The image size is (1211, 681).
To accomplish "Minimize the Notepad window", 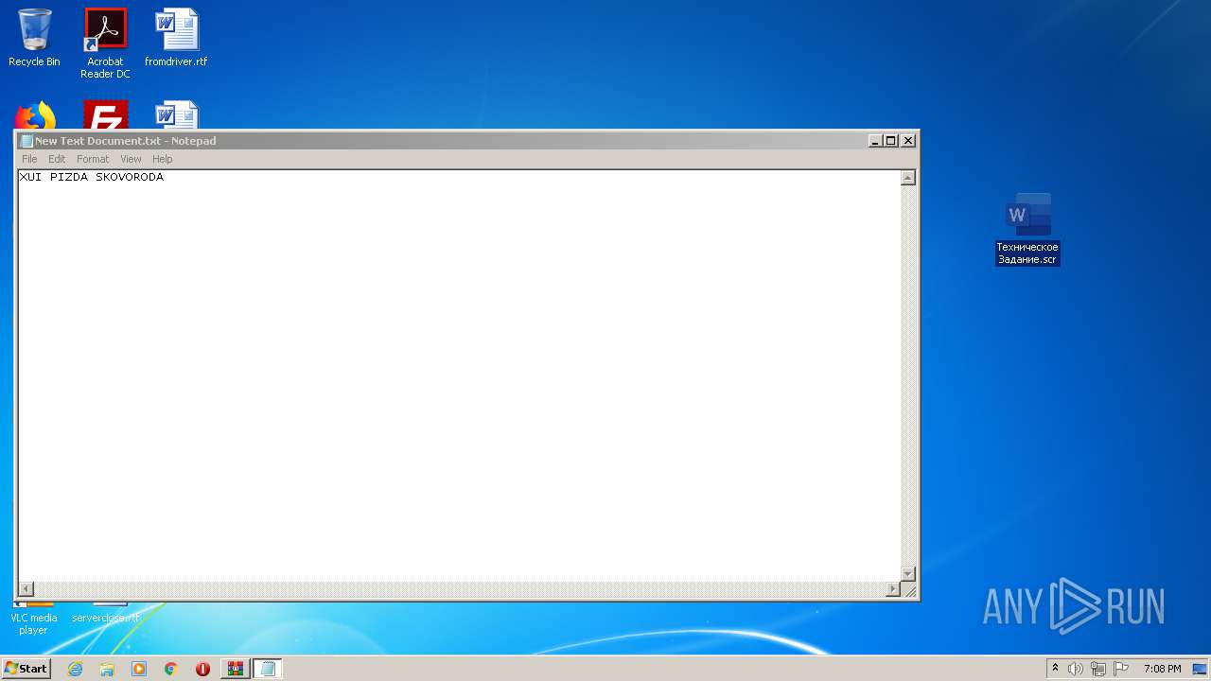I will [875, 141].
